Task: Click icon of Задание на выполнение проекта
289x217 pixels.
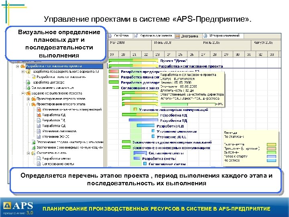Action: click(28, 93)
